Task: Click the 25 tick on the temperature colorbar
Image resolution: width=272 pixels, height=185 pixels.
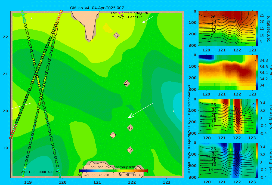Action: click(262, 15)
